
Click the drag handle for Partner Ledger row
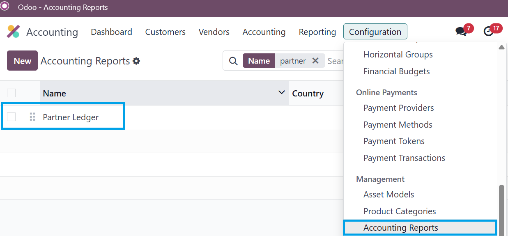click(x=32, y=117)
